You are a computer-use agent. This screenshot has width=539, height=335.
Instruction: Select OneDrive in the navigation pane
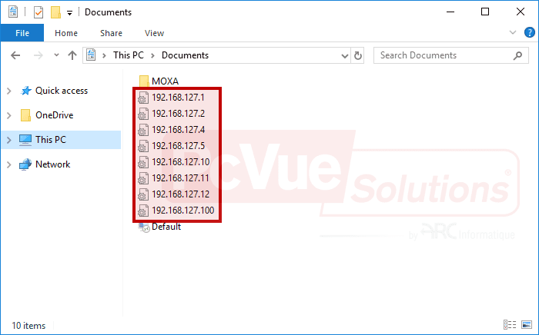(x=54, y=115)
